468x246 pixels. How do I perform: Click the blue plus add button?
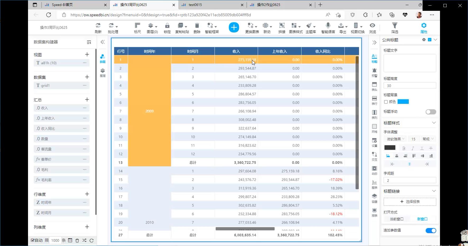(x=234, y=27)
